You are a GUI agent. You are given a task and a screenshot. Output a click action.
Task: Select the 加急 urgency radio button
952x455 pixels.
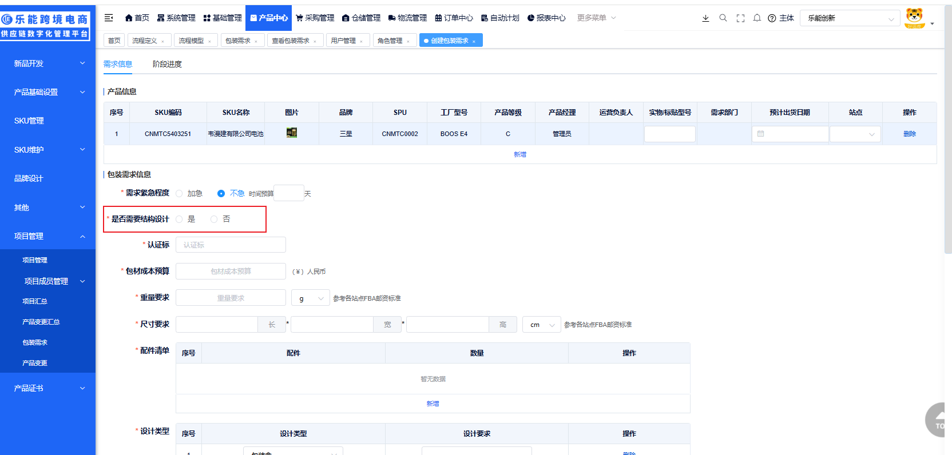pyautogui.click(x=179, y=194)
